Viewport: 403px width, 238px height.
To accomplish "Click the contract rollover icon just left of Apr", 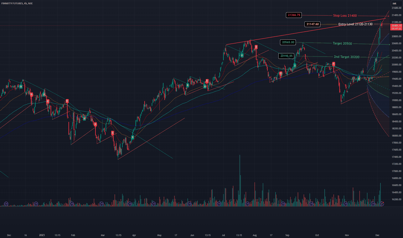I will point(130,204).
